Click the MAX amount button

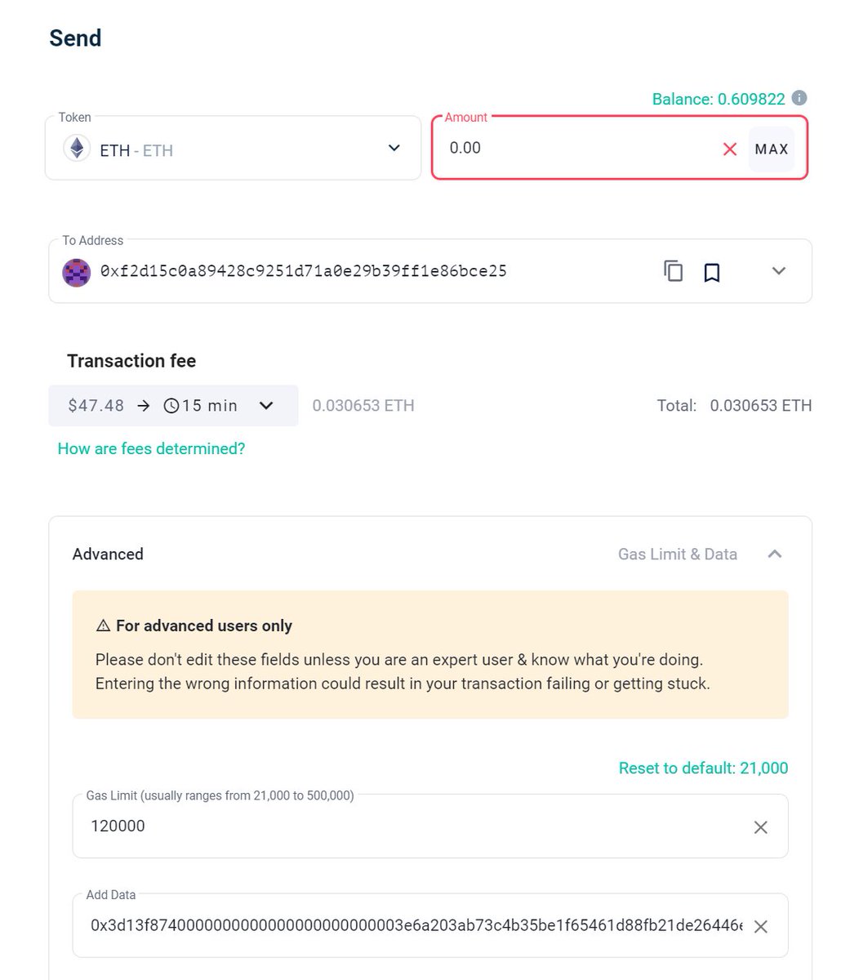pyautogui.click(x=772, y=149)
